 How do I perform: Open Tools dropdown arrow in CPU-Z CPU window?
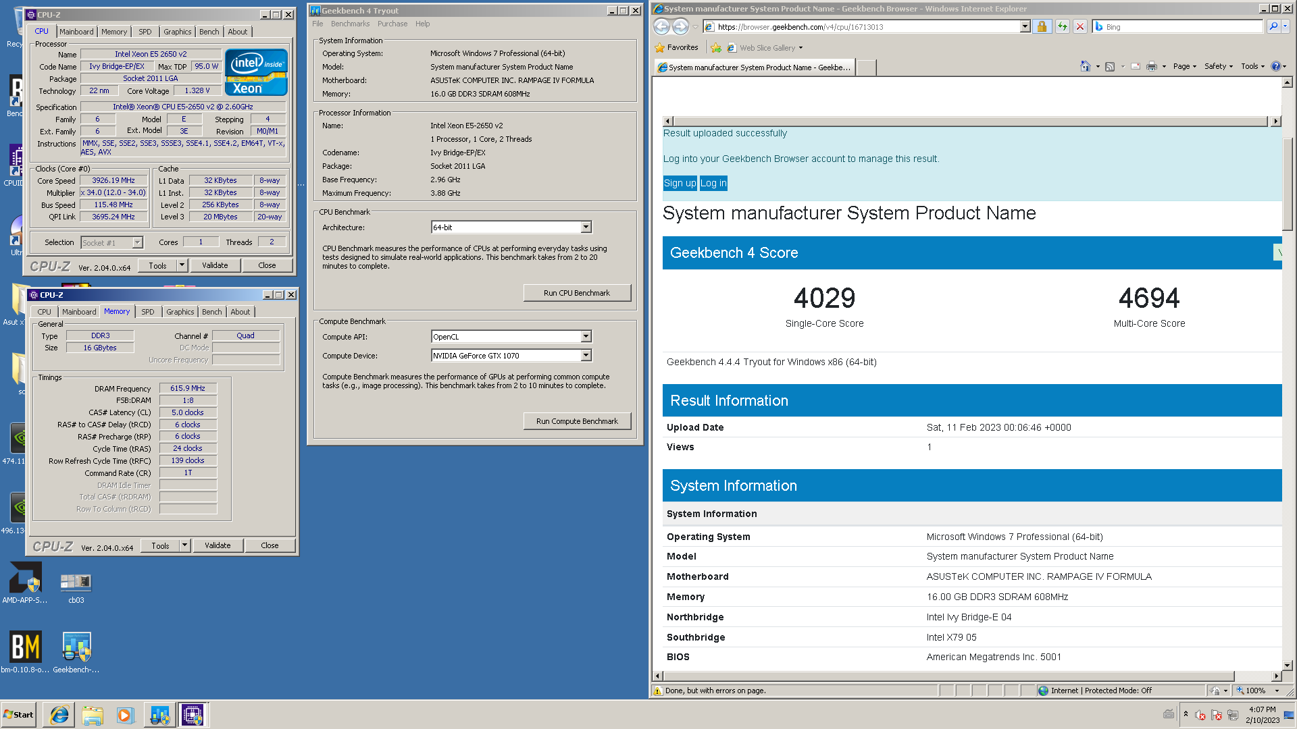182,265
